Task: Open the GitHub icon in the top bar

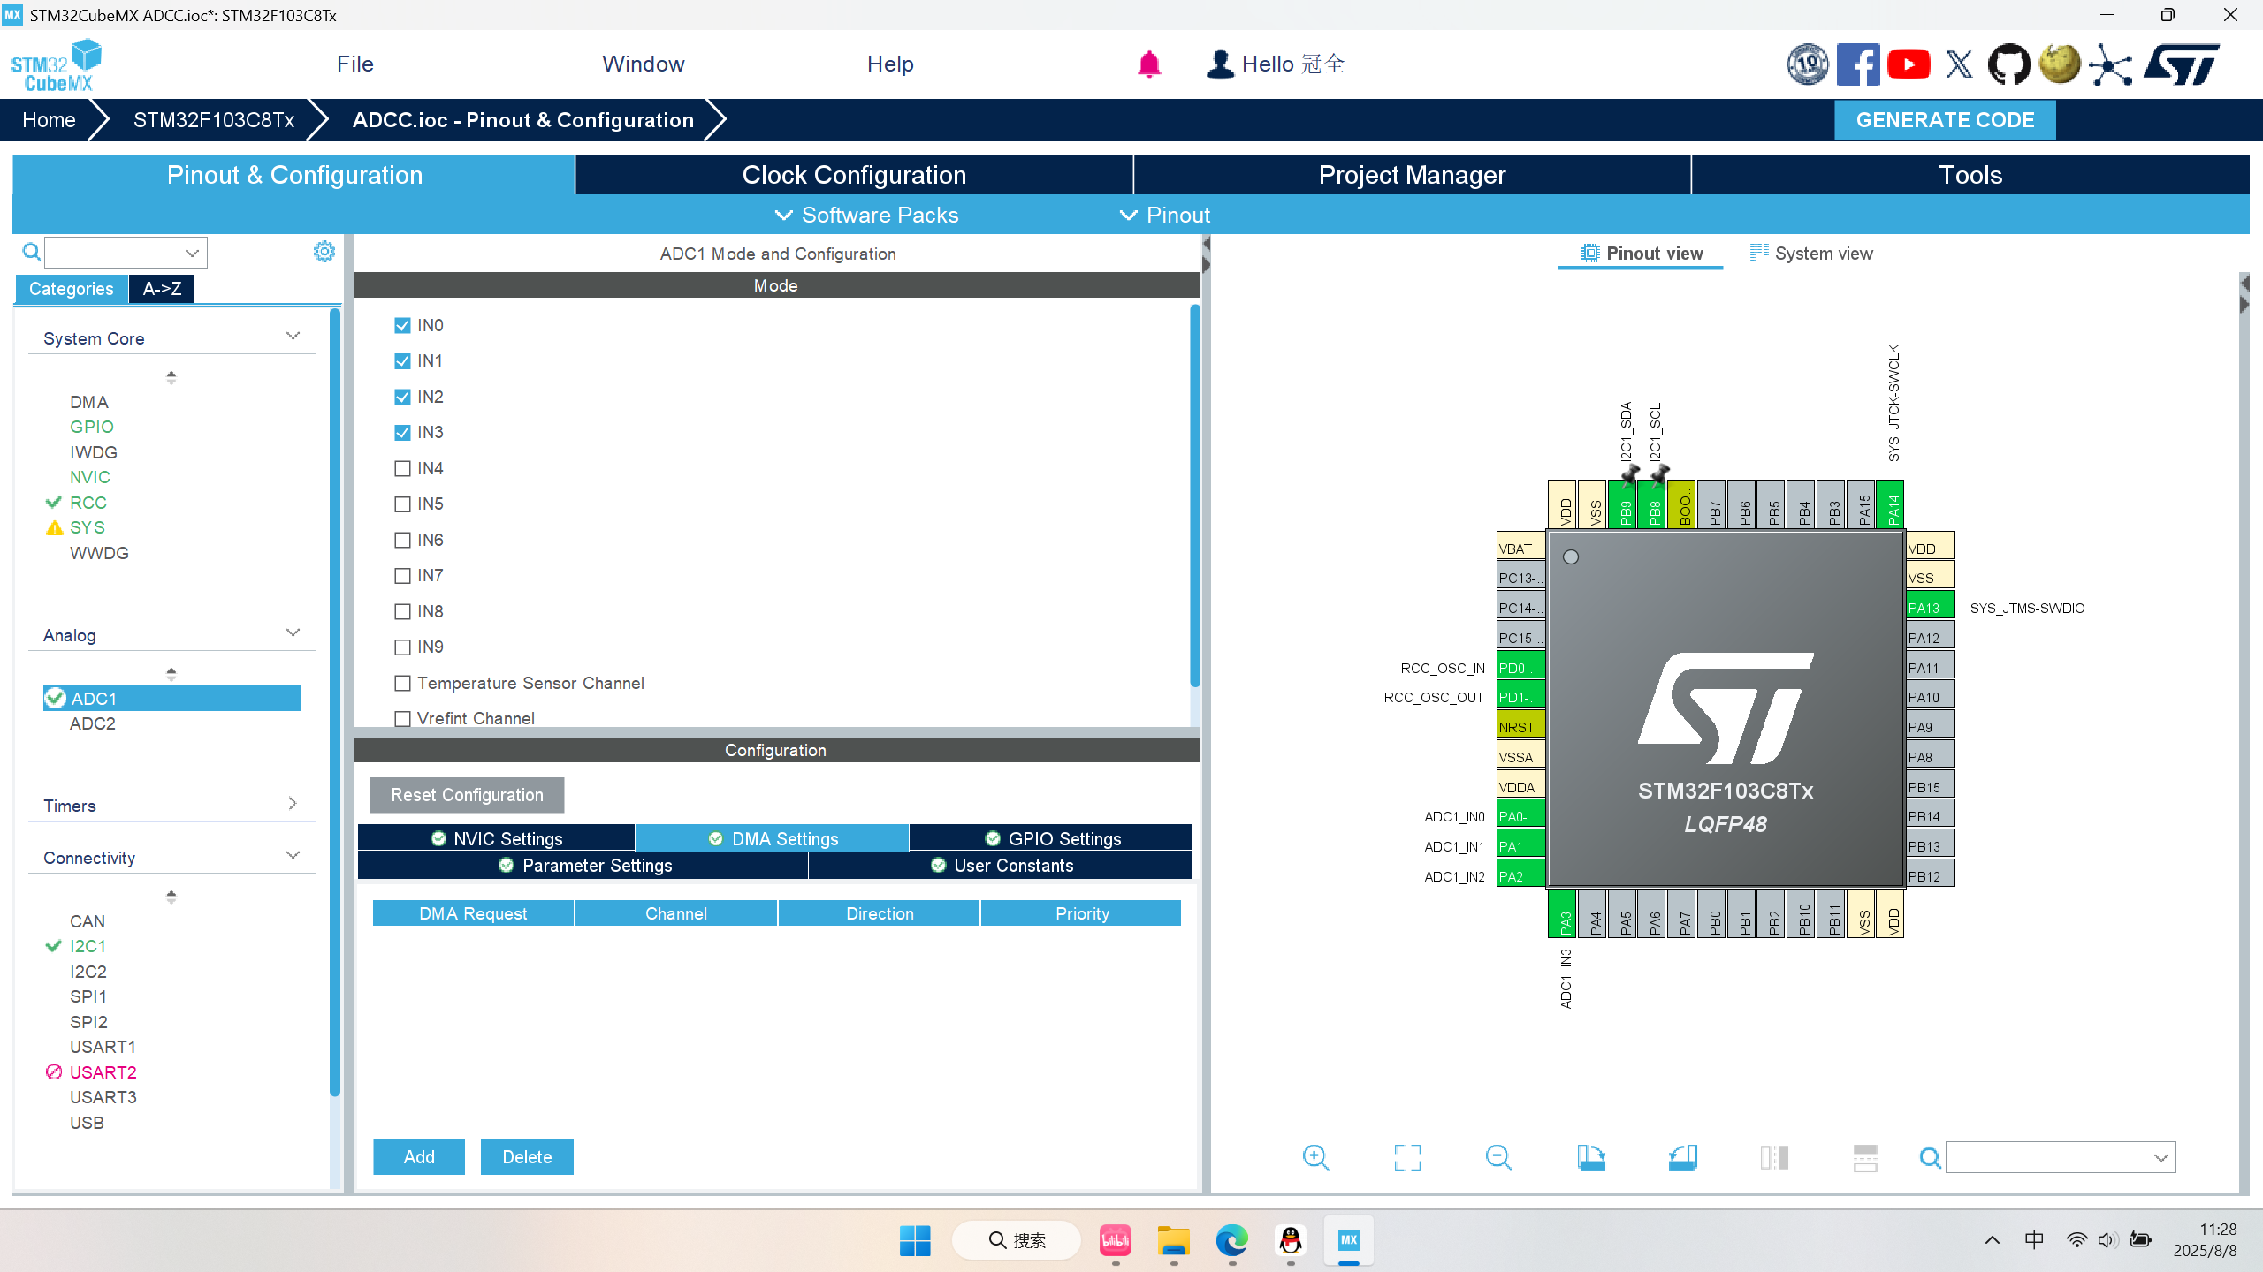Action: click(2009, 64)
